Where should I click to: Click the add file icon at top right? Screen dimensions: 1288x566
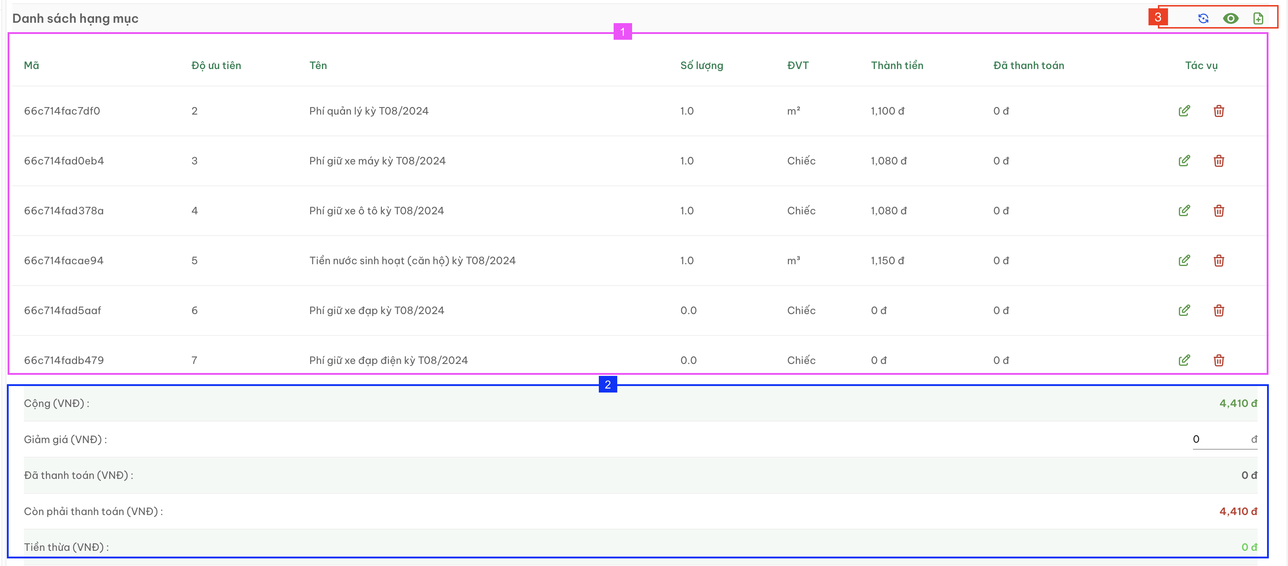(1258, 18)
